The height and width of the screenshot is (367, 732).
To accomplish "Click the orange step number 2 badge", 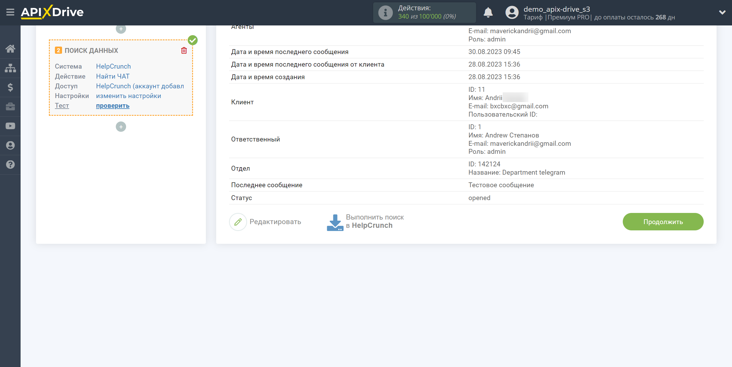I will 58,50.
